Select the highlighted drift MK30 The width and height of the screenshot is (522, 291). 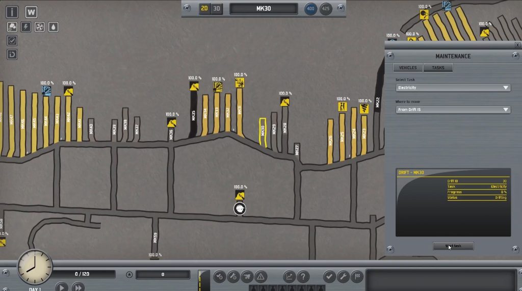(x=263, y=132)
